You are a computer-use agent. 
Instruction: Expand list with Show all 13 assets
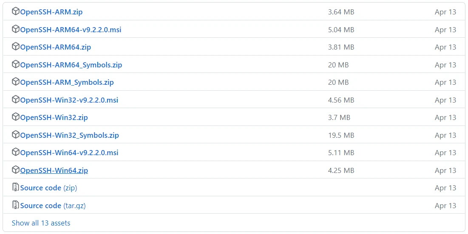tap(41, 223)
